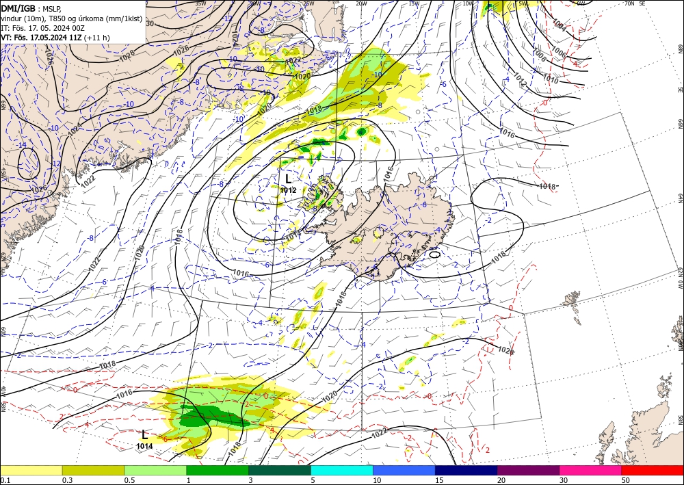Screen dimensions: 684x485
Task: Click the 'IT: Fös. 17. 05. 2024 00Z' line
Action: point(42,28)
